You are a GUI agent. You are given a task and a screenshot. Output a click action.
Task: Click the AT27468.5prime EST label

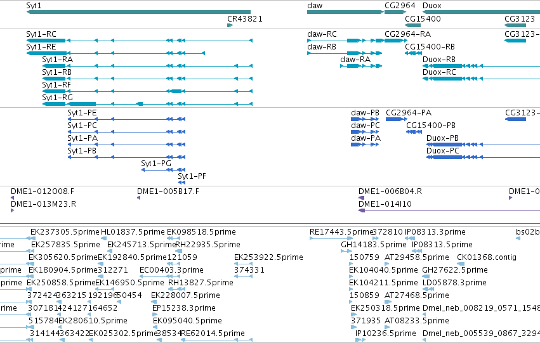[417, 296]
